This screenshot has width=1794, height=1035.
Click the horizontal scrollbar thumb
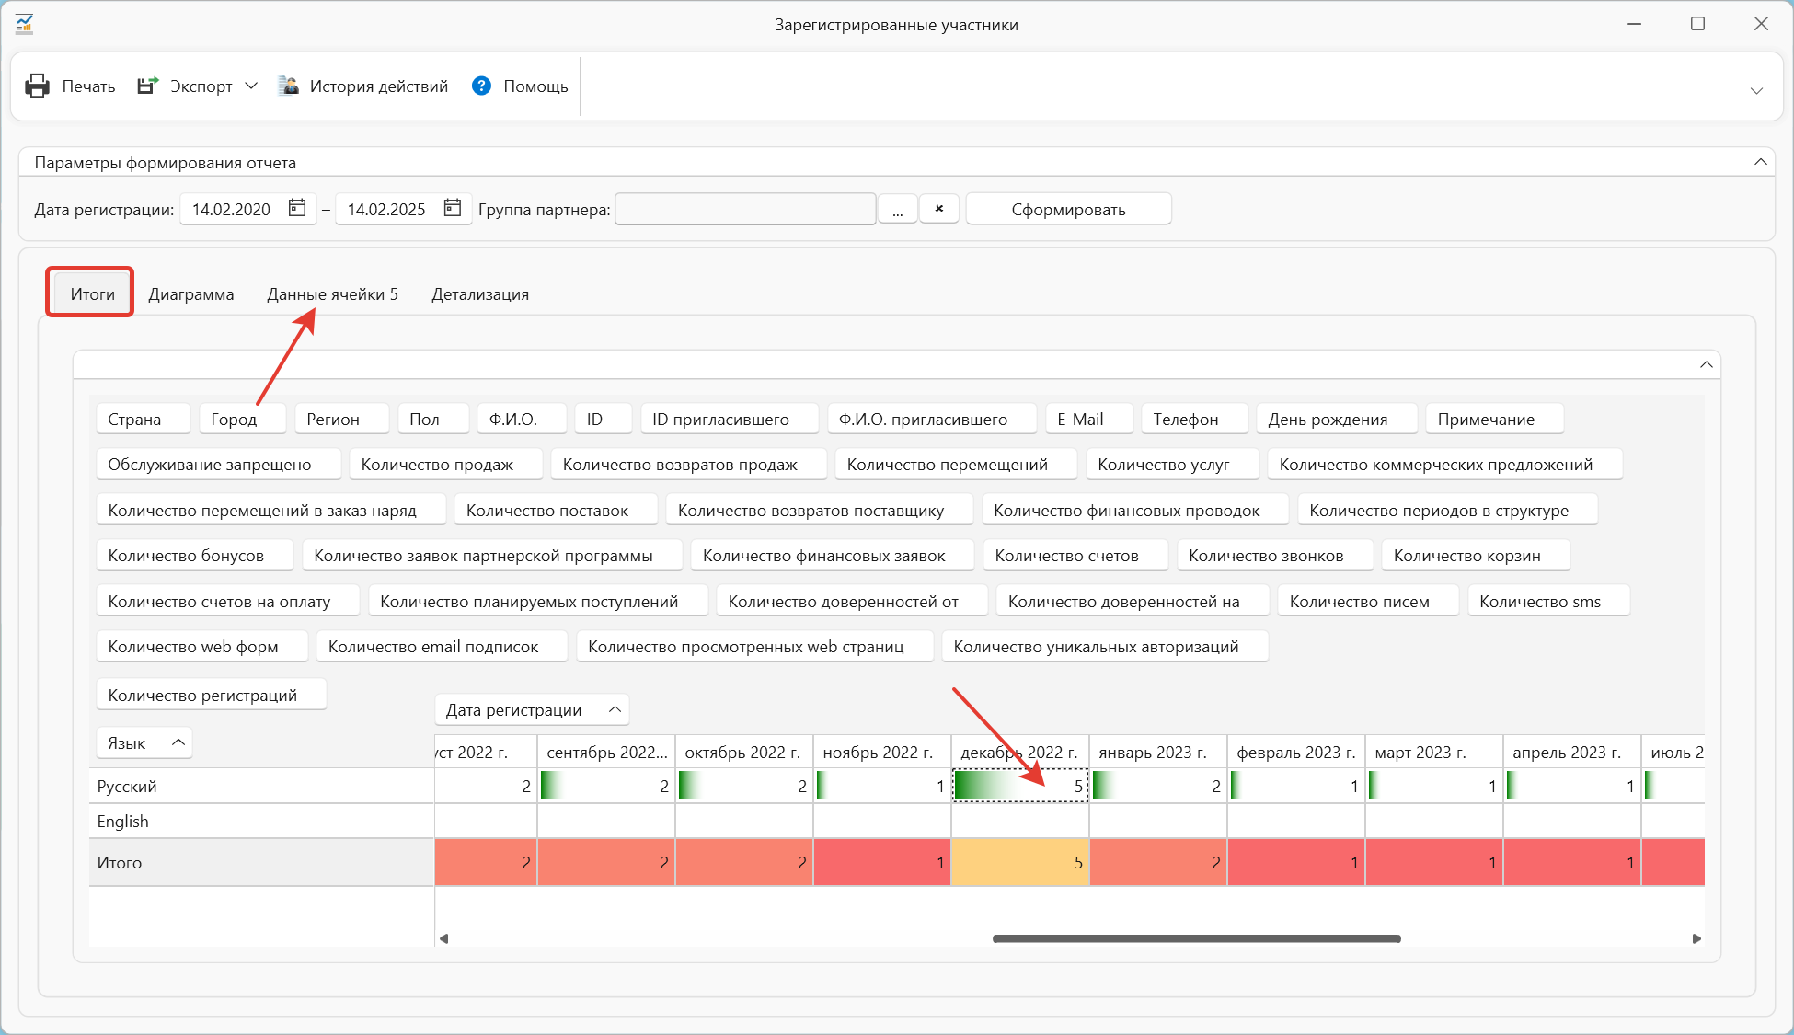click(x=1196, y=938)
